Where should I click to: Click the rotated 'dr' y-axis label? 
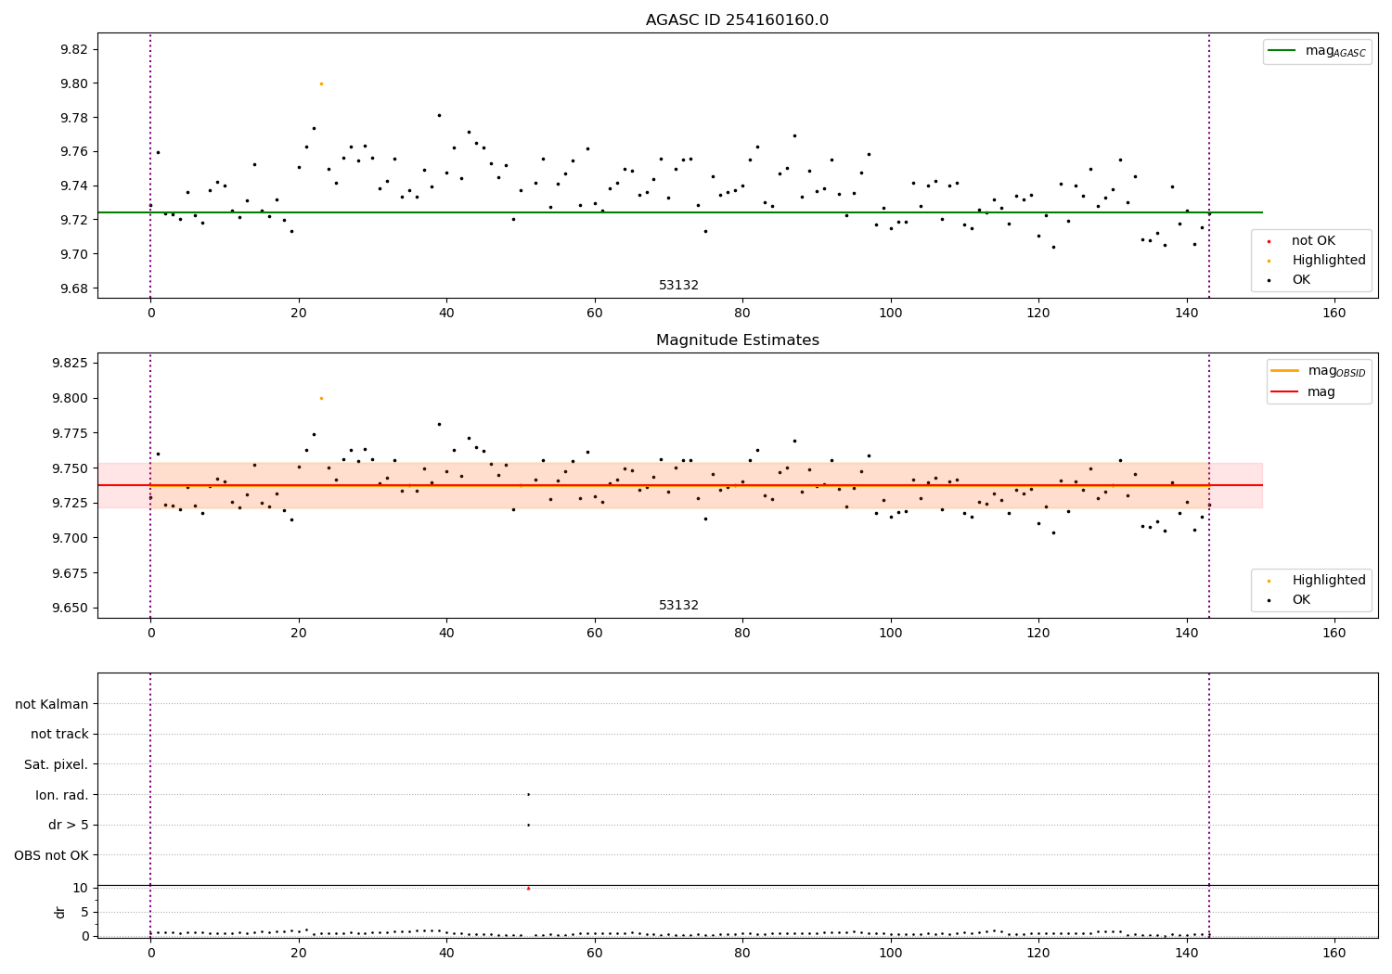click(60, 912)
